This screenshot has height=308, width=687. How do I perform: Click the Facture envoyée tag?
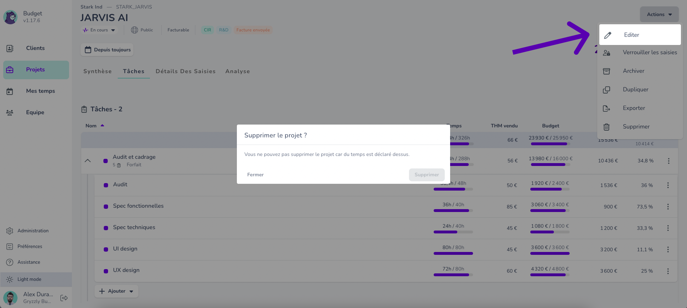(x=253, y=30)
